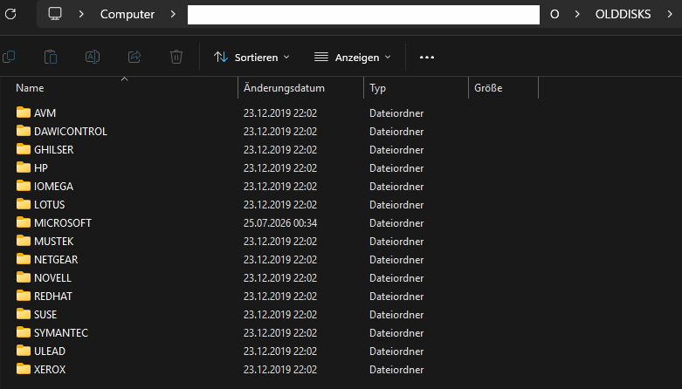The height and width of the screenshot is (389, 682).
Task: Open the Sortieren dropdown
Action: pyautogui.click(x=251, y=57)
